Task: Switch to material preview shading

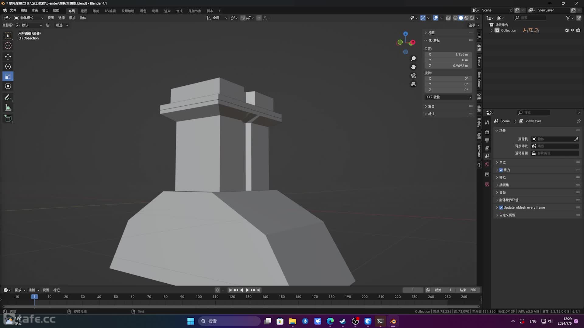Action: click(x=466, y=18)
